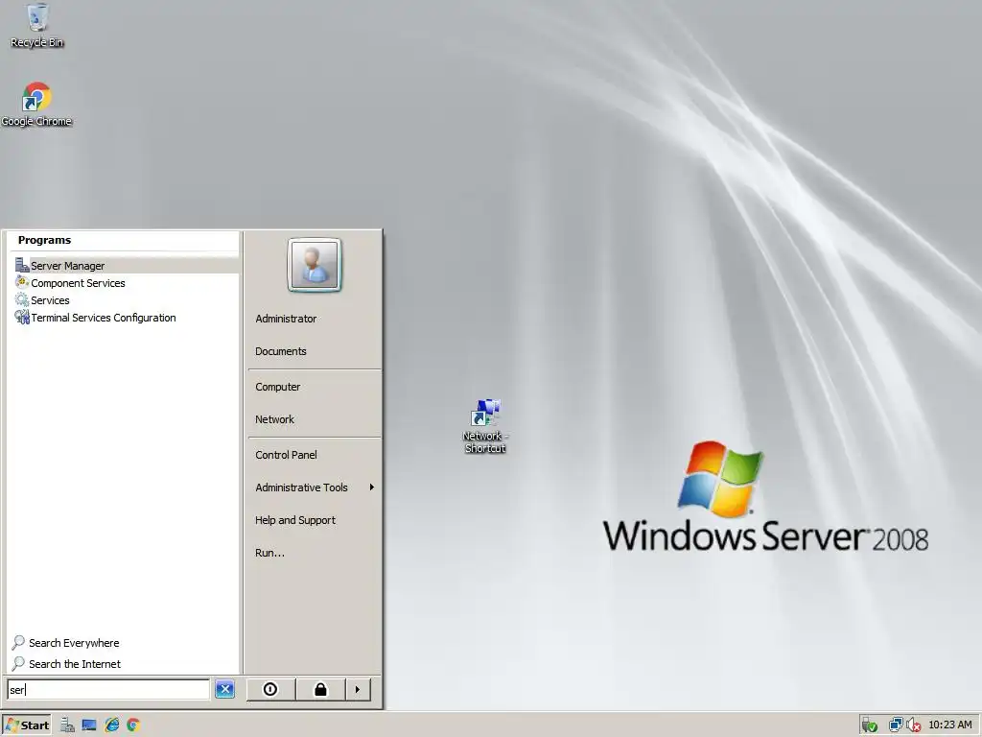The height and width of the screenshot is (737, 982).
Task: Click the Component Services result icon
Action: click(22, 283)
